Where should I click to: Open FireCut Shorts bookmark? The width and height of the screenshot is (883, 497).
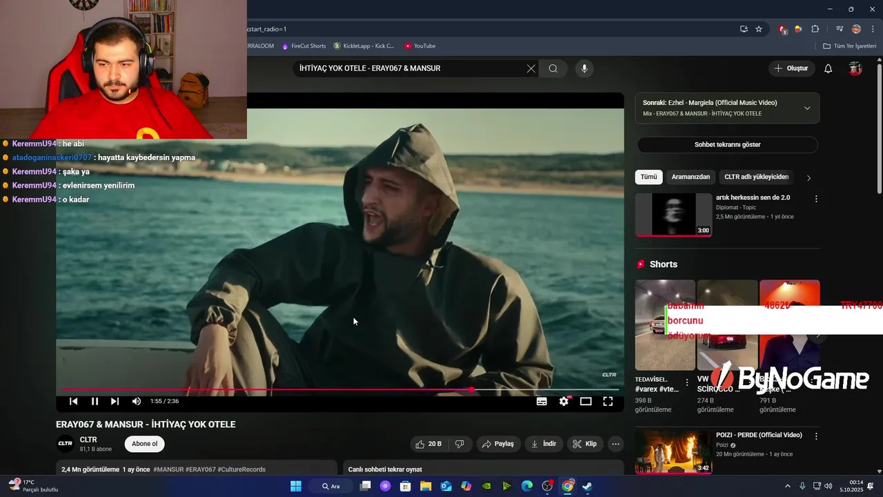click(x=304, y=46)
